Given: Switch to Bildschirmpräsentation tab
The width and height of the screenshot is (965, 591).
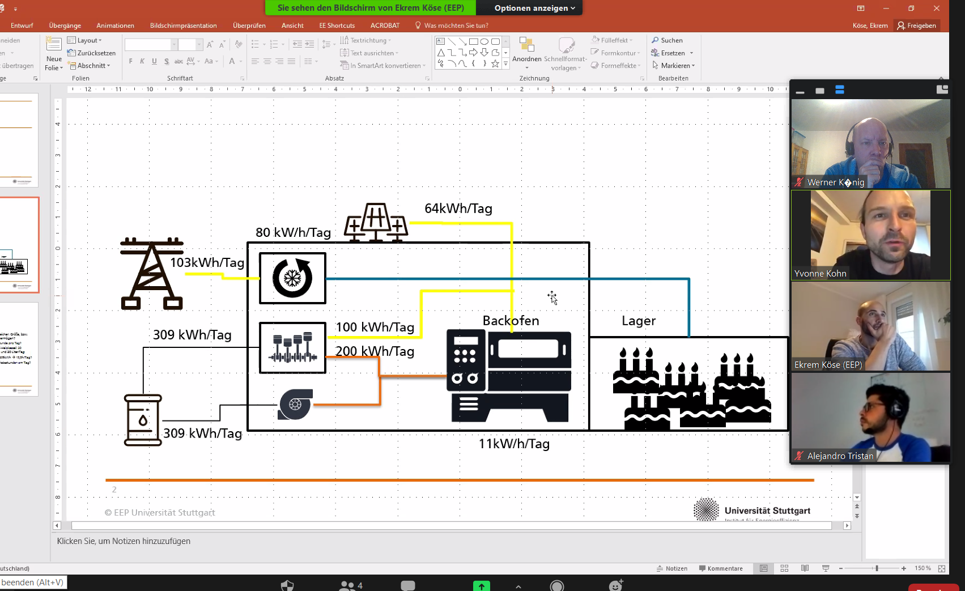Looking at the screenshot, I should point(183,25).
